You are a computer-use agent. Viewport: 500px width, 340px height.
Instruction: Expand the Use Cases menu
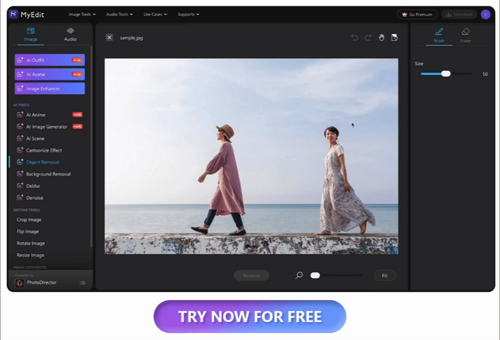pyautogui.click(x=155, y=14)
